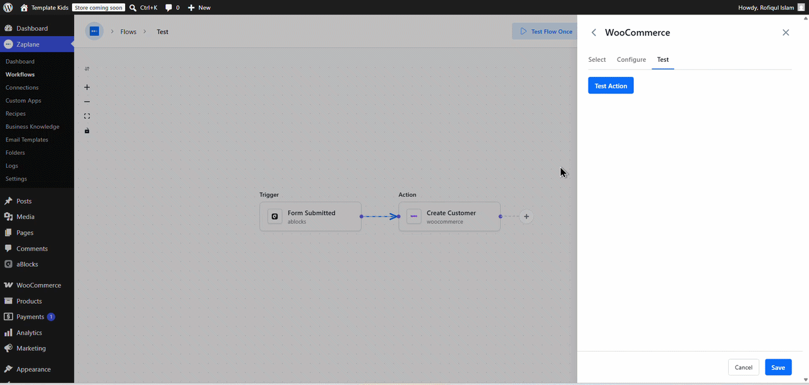Open Logs submenu item
Image resolution: width=809 pixels, height=385 pixels.
12,165
